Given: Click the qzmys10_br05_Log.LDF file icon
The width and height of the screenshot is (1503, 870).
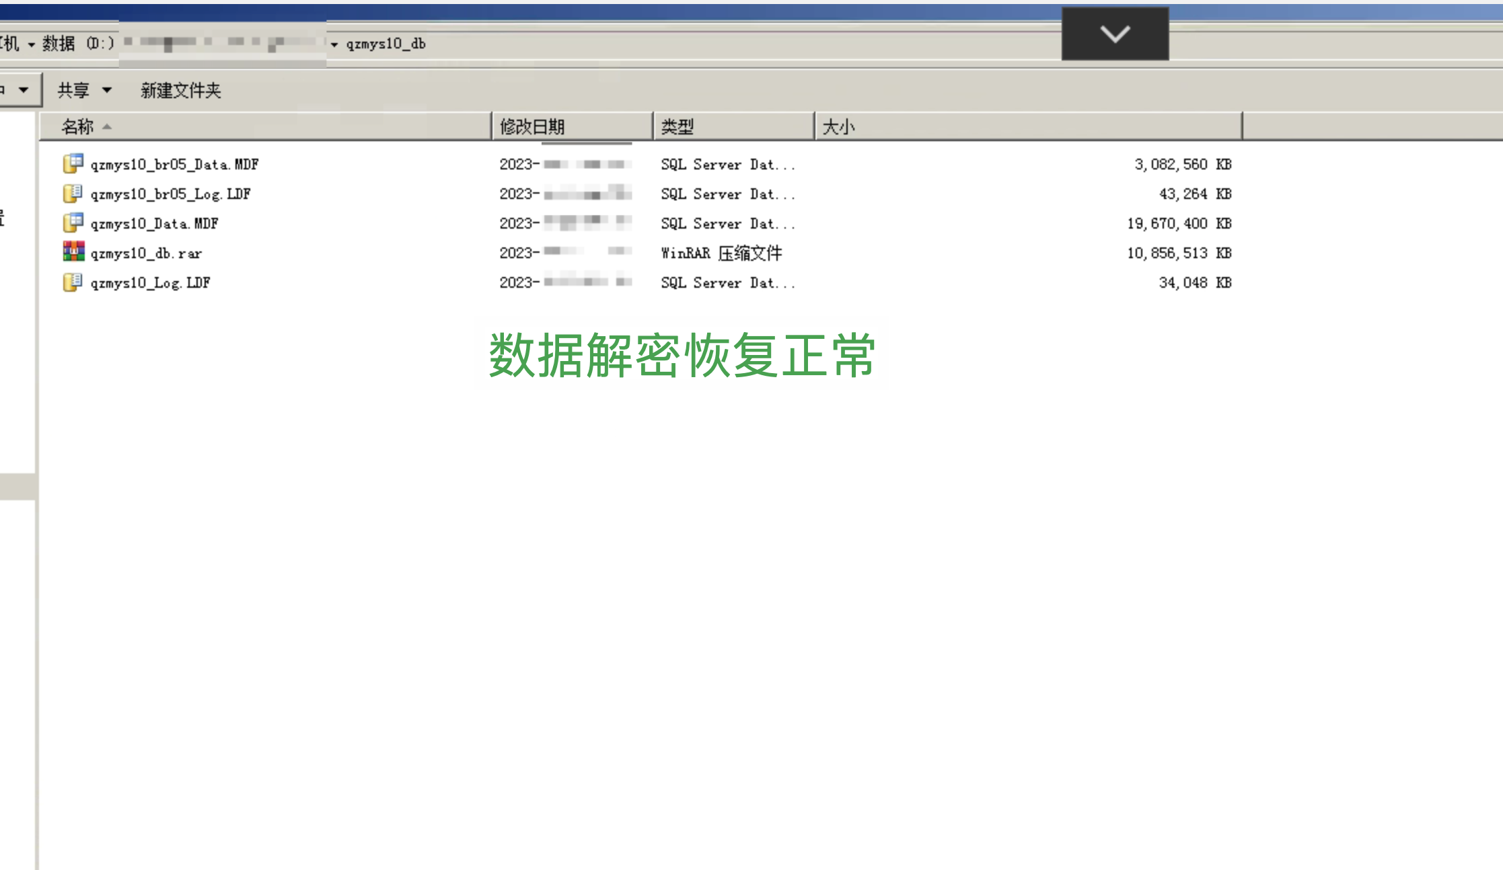Looking at the screenshot, I should [x=73, y=194].
